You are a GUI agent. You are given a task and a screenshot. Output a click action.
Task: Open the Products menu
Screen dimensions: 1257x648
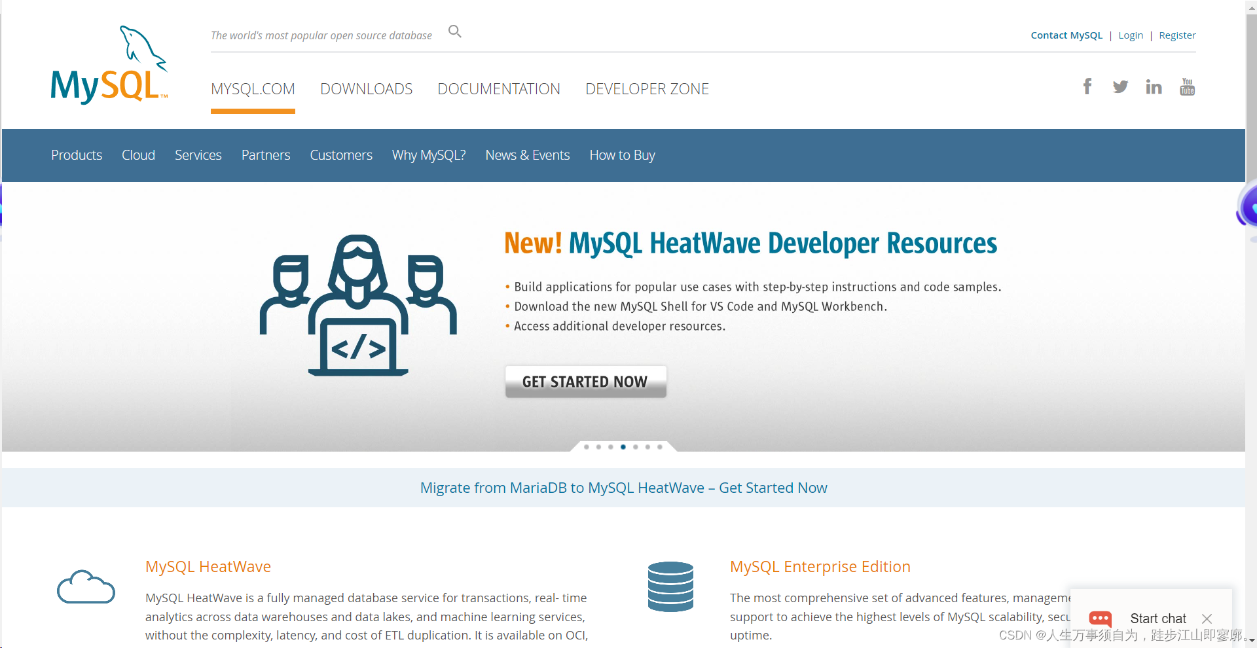coord(76,155)
